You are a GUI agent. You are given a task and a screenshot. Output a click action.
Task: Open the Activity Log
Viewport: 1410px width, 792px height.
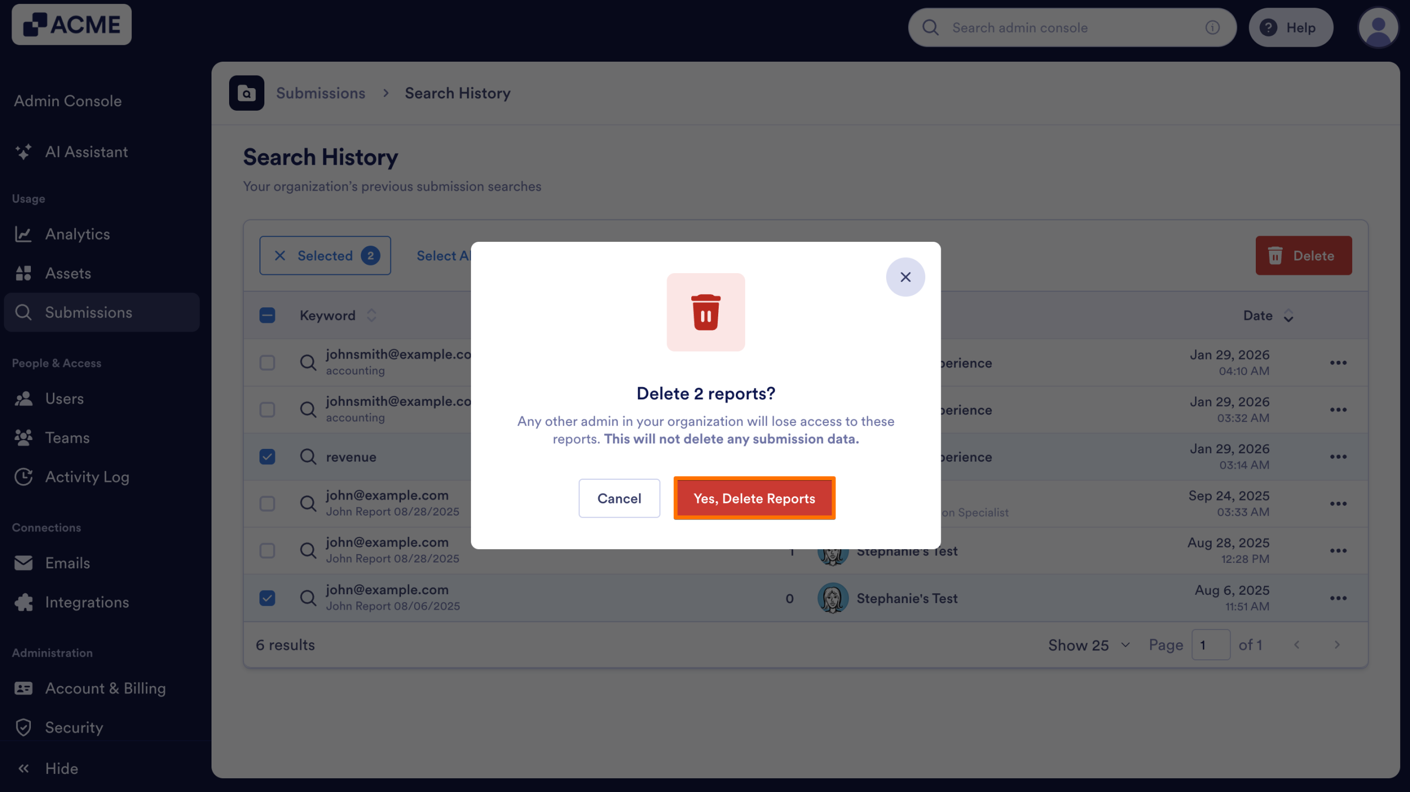(87, 477)
